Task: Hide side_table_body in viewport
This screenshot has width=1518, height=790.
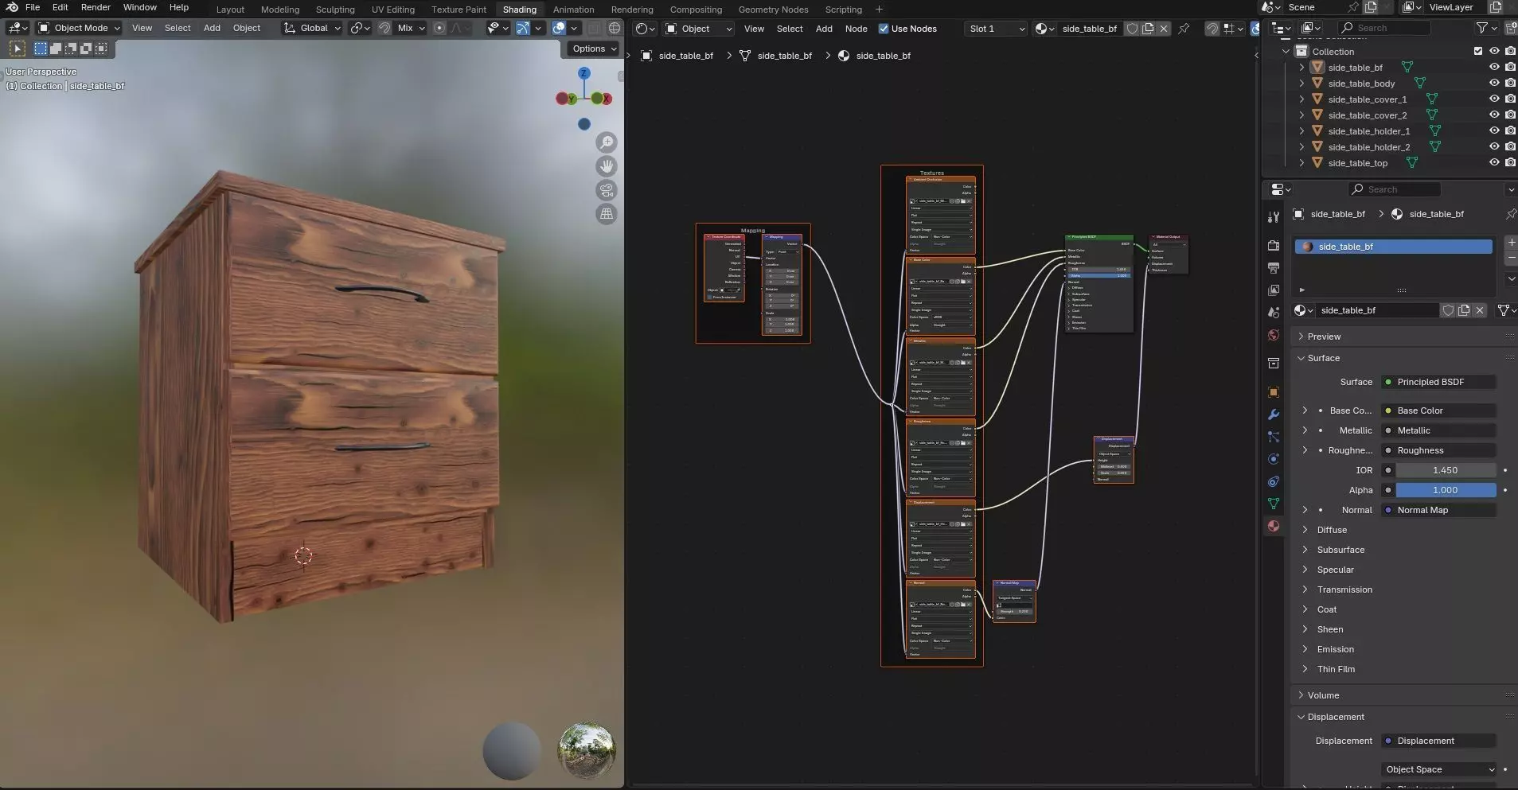Action: tap(1494, 84)
